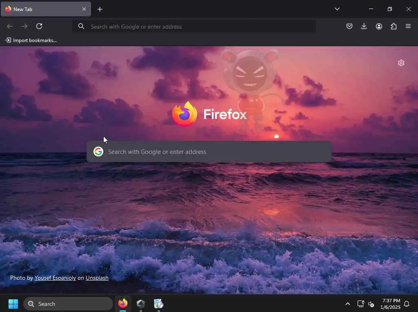418x312 pixels.
Task: Restore down the Firefox window
Action: pos(390,9)
